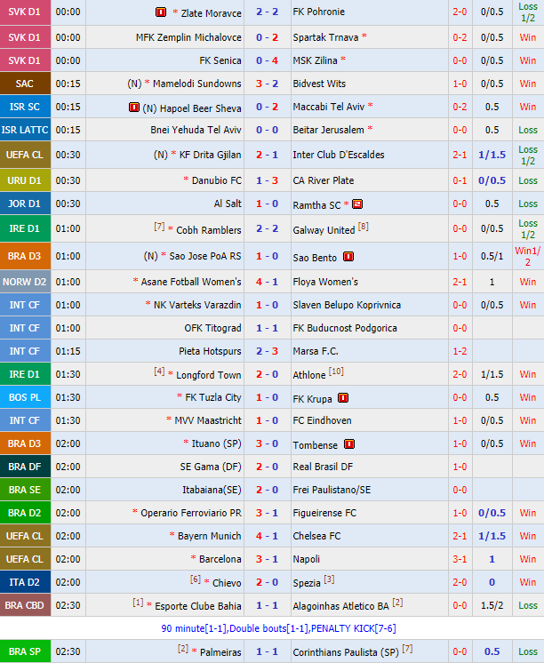Open the 2 - 3 score of Pieta Hotspurs match
The height and width of the screenshot is (663, 544).
[267, 351]
